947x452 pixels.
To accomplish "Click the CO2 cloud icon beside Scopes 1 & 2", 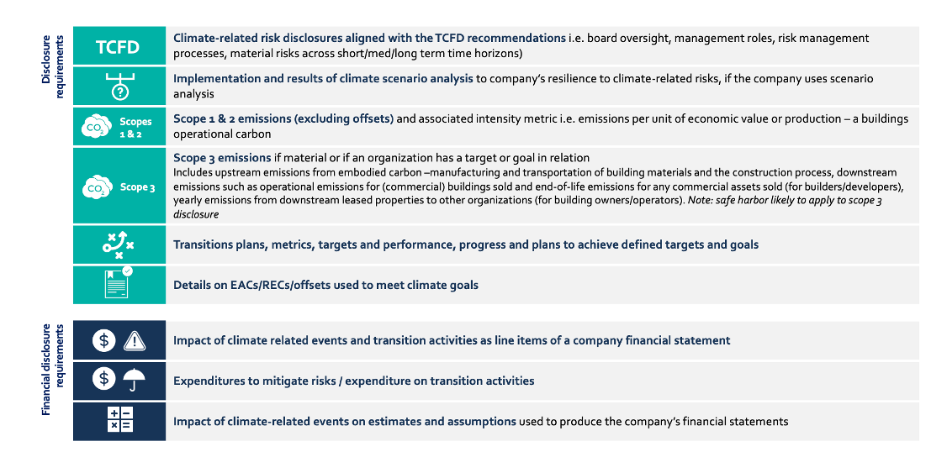I will [93, 127].
